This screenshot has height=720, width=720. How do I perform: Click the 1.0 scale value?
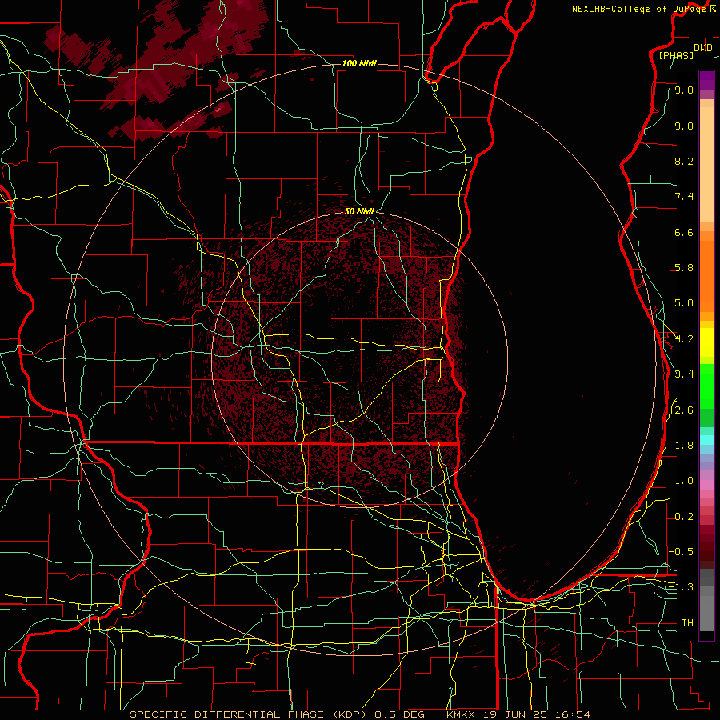684,482
